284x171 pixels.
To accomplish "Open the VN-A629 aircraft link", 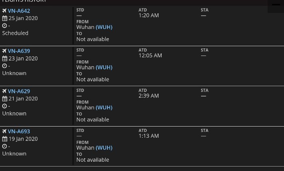I will pos(19,91).
